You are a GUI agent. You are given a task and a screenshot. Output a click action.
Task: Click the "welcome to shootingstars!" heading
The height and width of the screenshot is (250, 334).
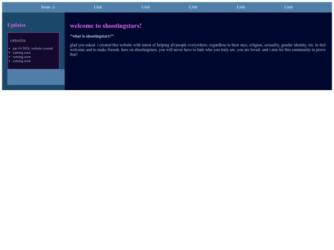106,26
